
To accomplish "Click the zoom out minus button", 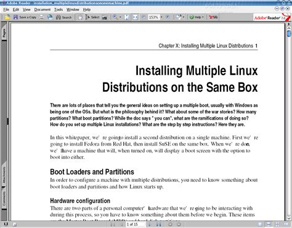I will click(144, 17).
